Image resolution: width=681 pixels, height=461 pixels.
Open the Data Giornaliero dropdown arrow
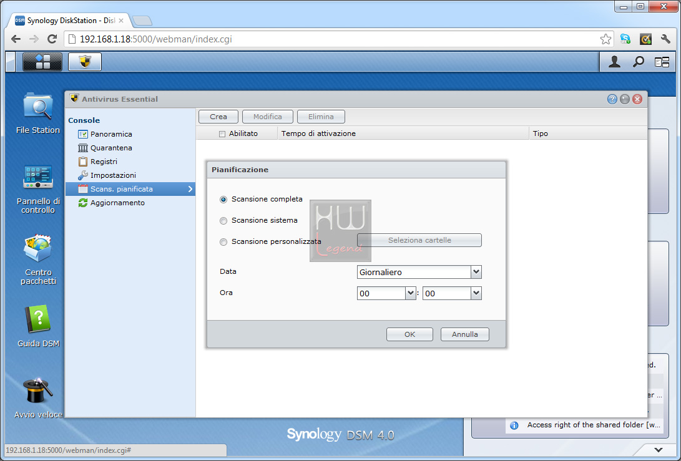(x=476, y=272)
